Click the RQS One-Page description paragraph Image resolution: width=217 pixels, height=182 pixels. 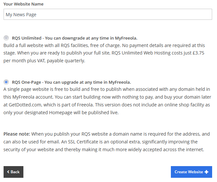(107, 101)
